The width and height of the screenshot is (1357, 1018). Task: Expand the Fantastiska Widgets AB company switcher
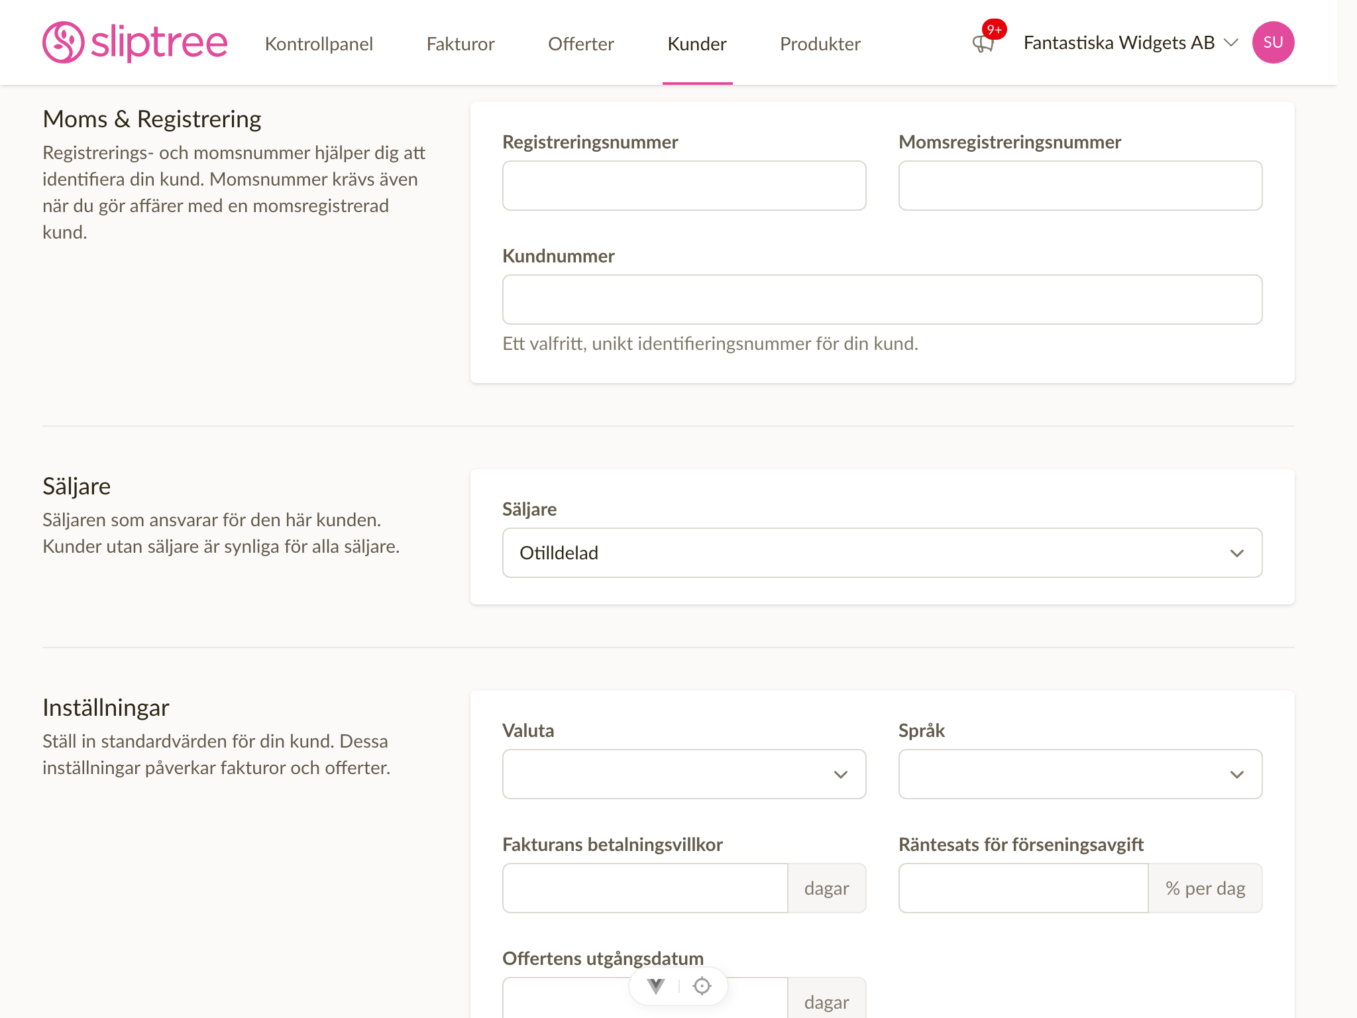tap(1130, 42)
